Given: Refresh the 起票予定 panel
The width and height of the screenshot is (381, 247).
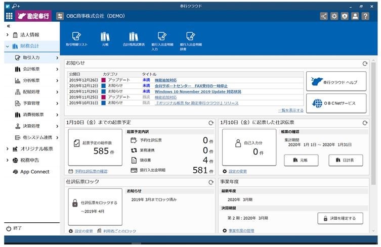Looking at the screenshot, I should (x=211, y=123).
